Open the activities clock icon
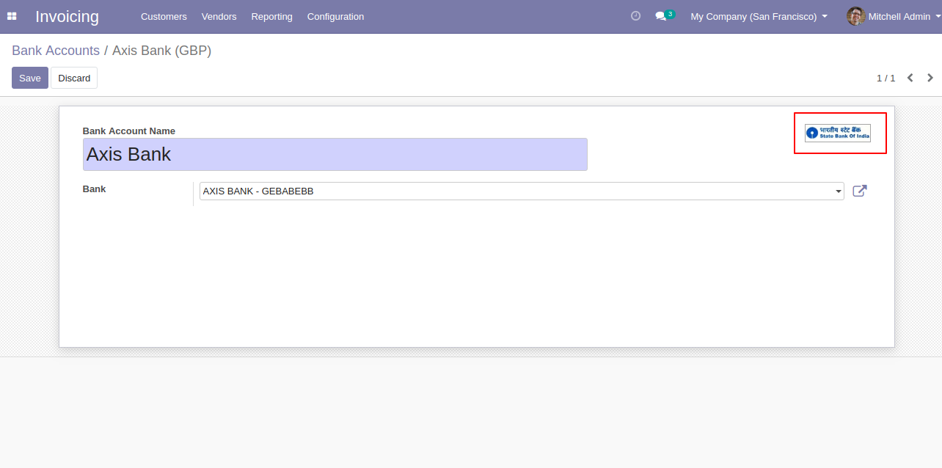 click(x=635, y=16)
